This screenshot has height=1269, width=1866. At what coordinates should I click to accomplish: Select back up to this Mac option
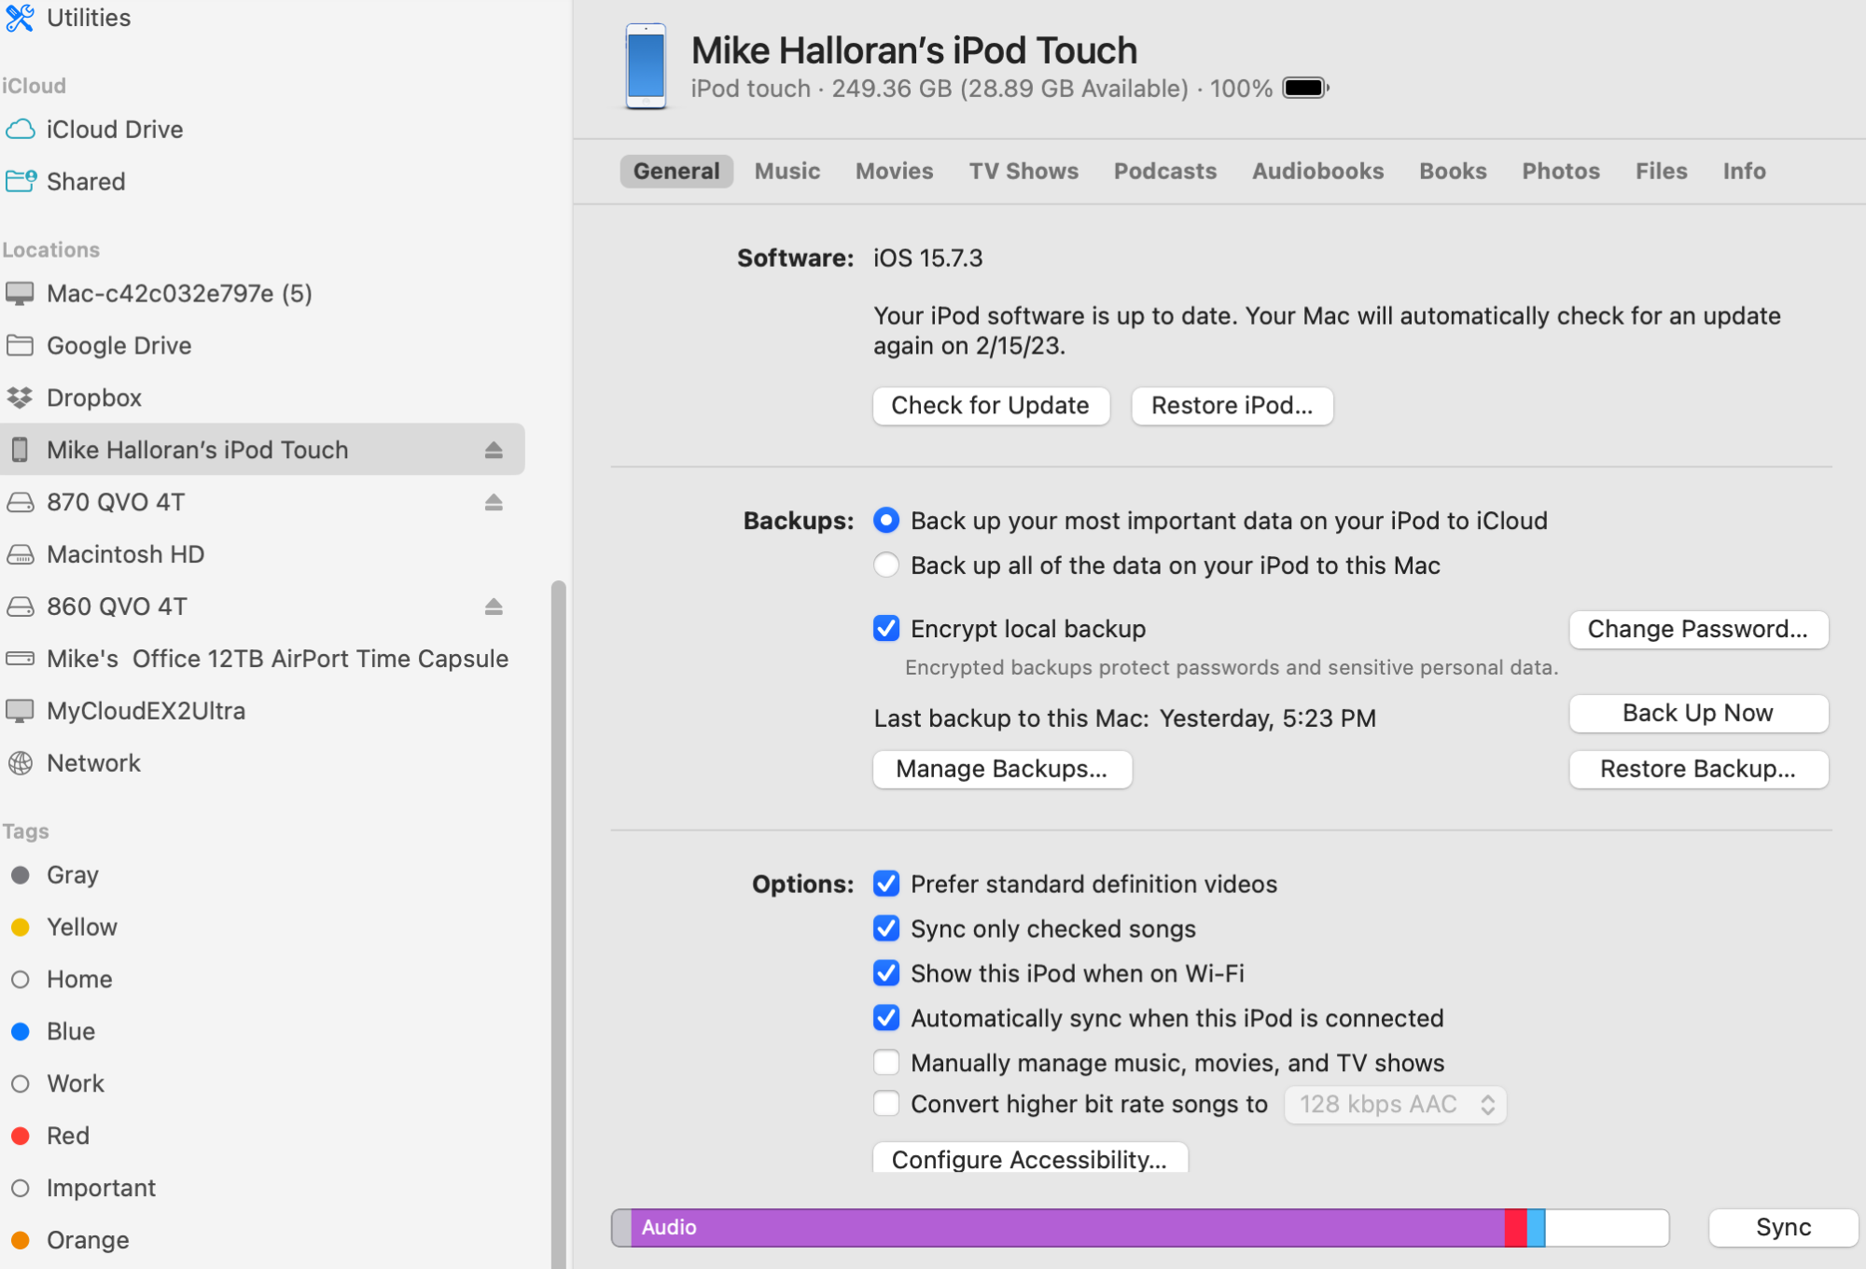[x=886, y=565]
